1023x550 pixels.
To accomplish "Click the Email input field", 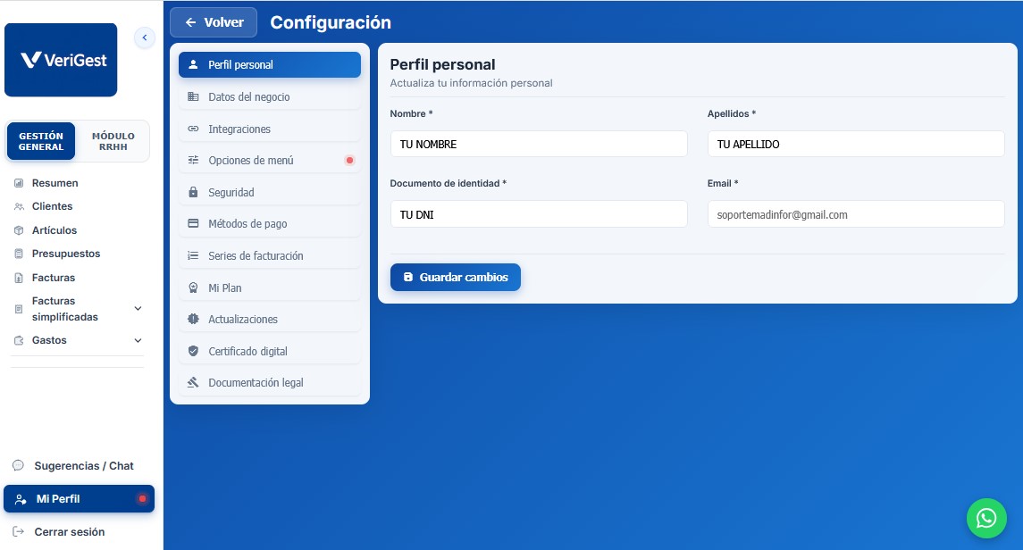I will tap(856, 214).
